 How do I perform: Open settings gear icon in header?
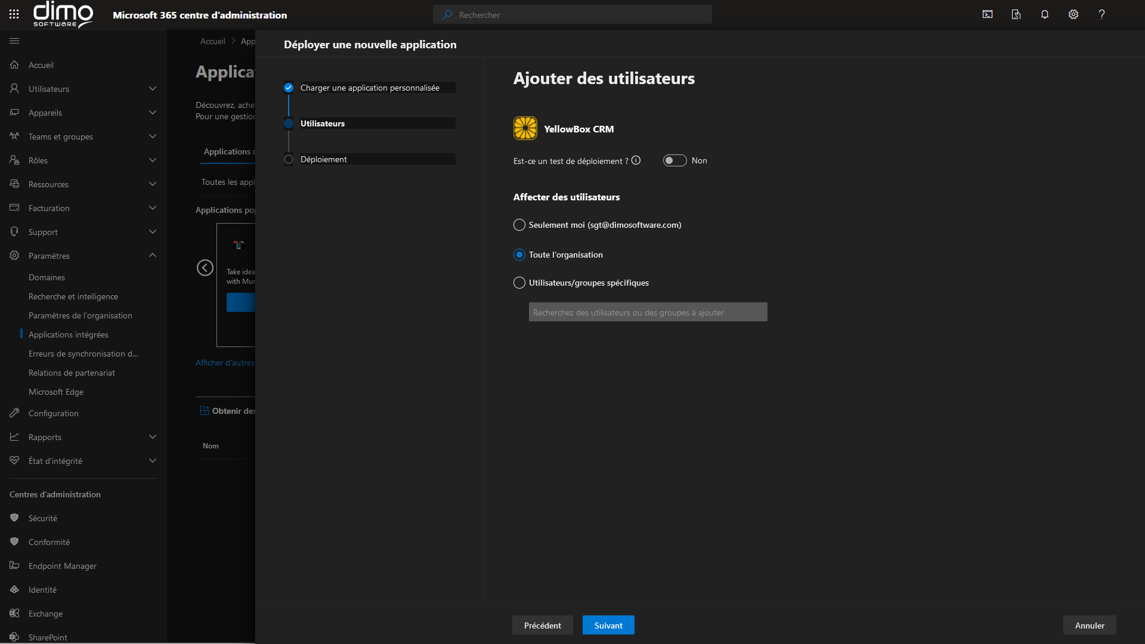coord(1073,14)
